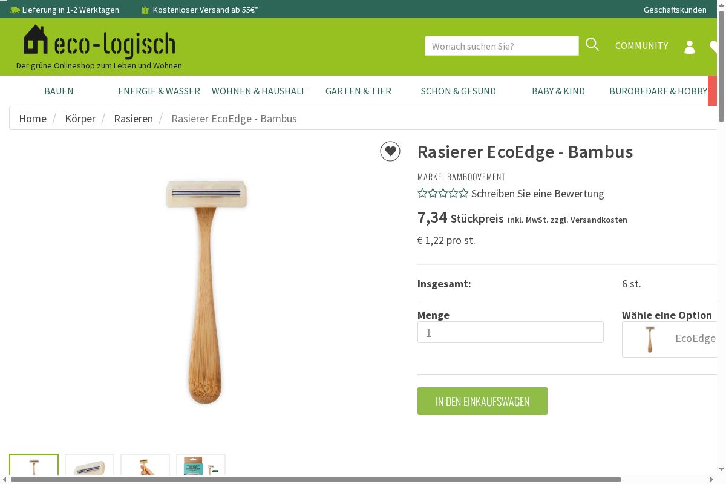Screen dimensions: 726x484
Task: Open the Bauen category menu
Action: pos(59,91)
